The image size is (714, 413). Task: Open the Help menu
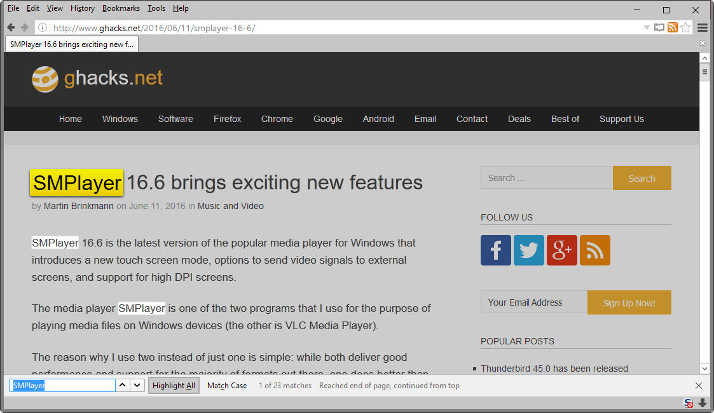click(x=181, y=8)
